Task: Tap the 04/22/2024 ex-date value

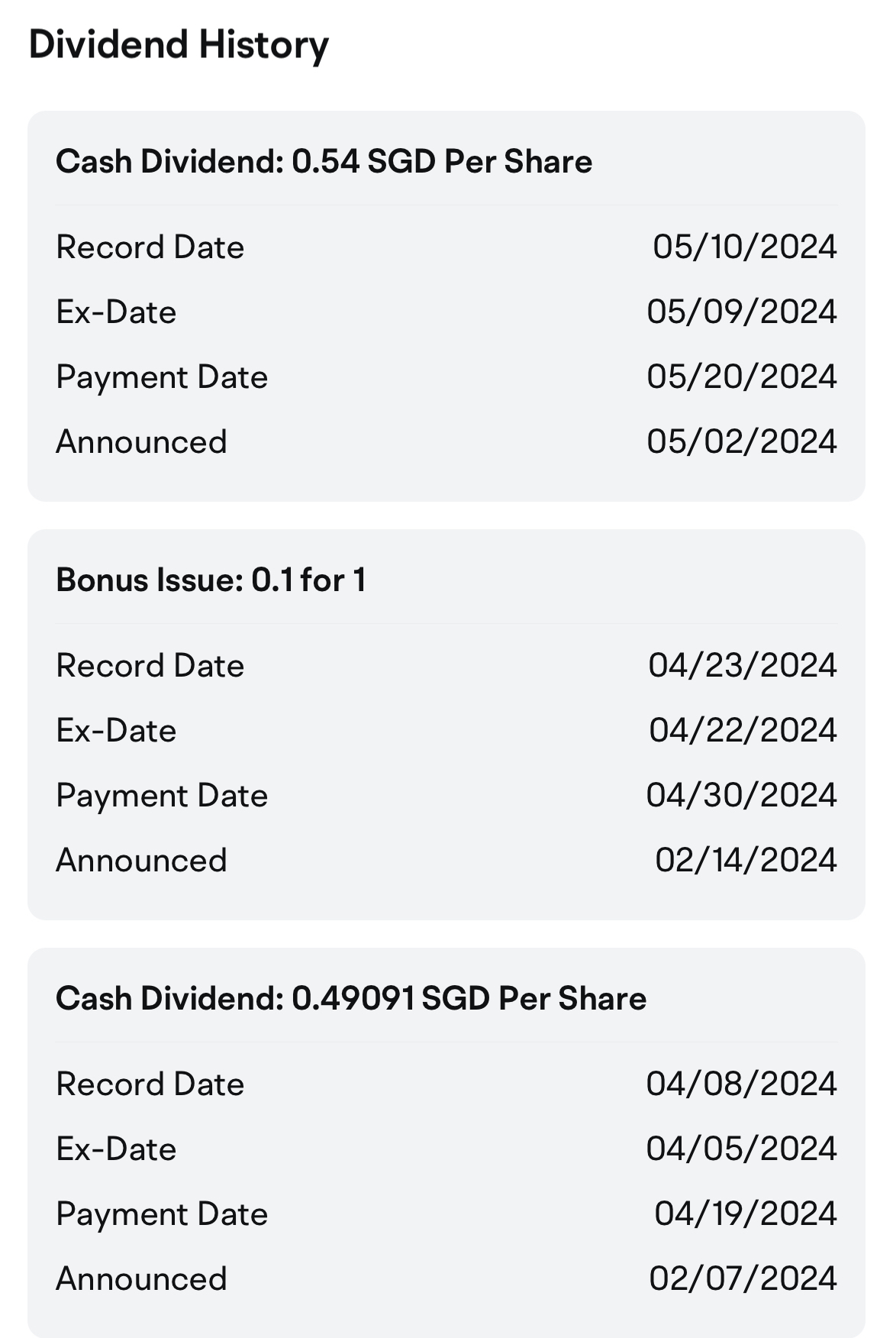Action: 742,731
